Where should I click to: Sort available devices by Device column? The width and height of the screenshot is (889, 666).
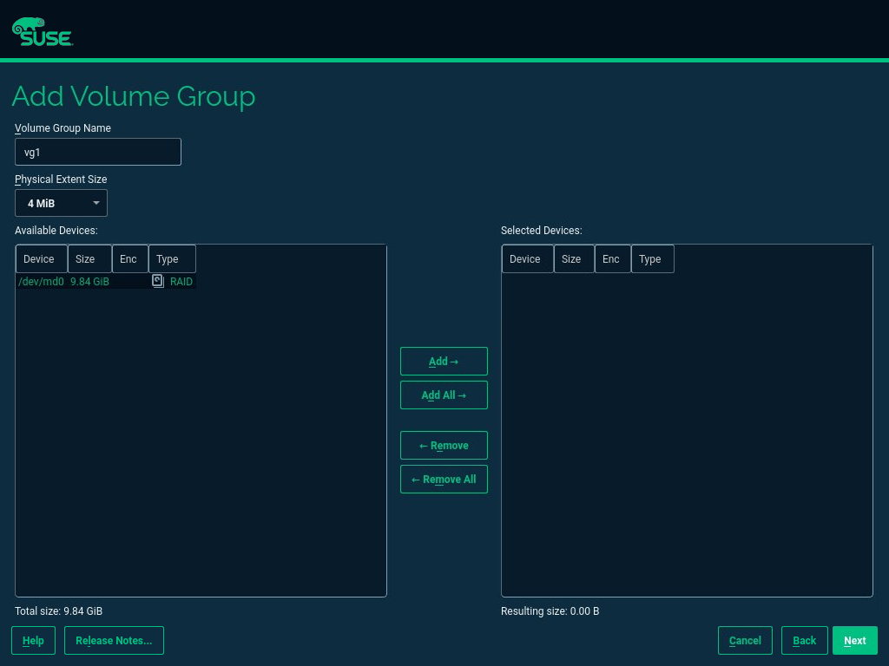[41, 259]
